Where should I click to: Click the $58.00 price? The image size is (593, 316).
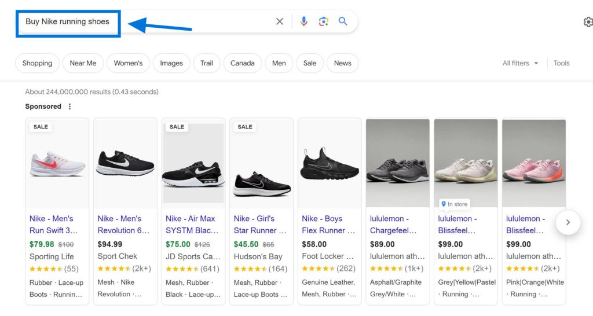[314, 245]
